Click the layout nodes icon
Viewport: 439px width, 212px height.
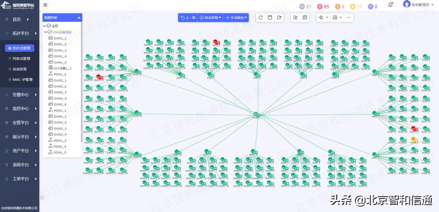tap(321, 18)
